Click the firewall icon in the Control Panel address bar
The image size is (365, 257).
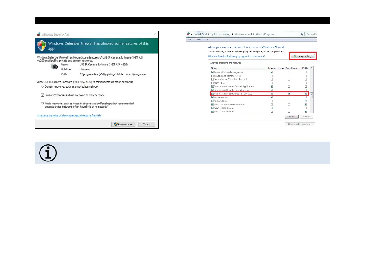[x=188, y=34]
